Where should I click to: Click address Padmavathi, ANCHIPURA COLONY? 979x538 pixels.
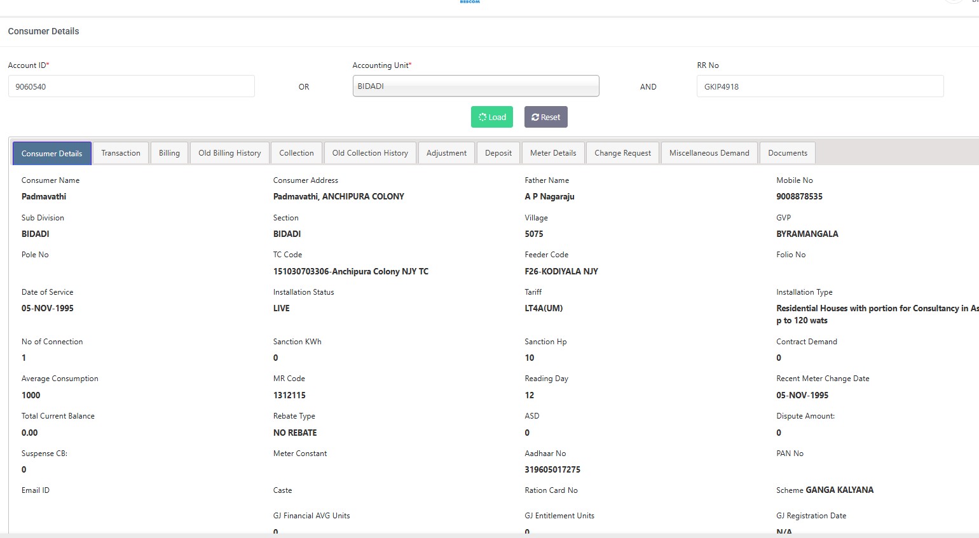(x=339, y=196)
